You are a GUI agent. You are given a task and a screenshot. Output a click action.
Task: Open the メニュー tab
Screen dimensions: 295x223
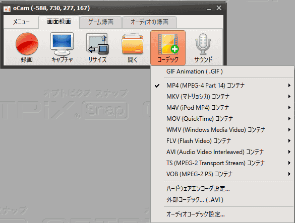(x=21, y=22)
